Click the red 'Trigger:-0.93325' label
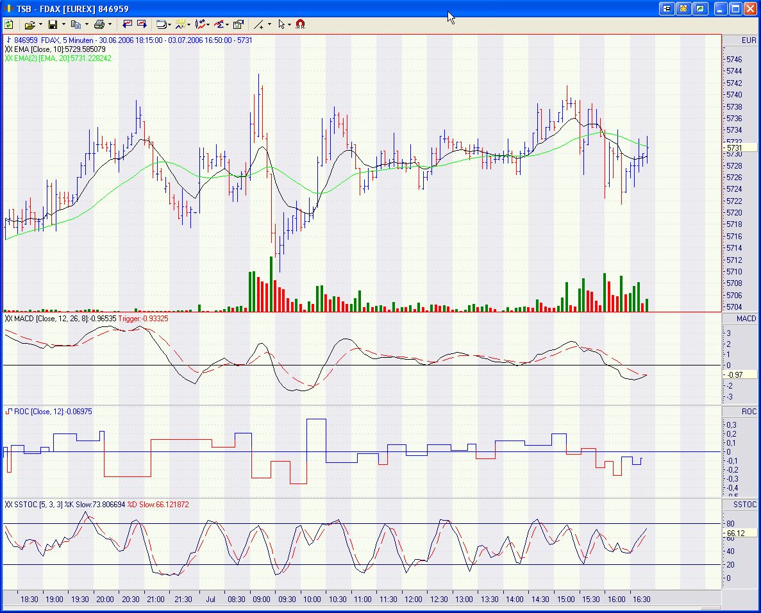The width and height of the screenshot is (761, 613). 143,319
